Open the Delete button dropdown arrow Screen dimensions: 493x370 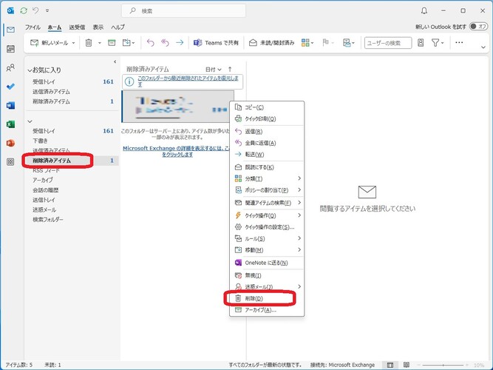[99, 43]
